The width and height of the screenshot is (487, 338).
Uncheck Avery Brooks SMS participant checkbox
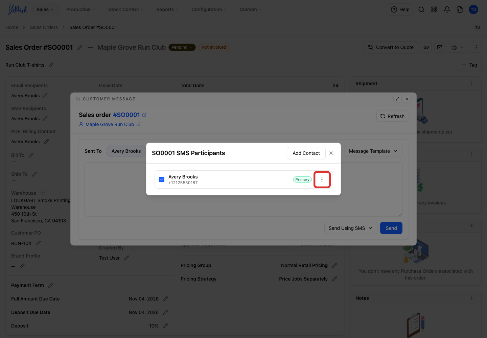162,179
